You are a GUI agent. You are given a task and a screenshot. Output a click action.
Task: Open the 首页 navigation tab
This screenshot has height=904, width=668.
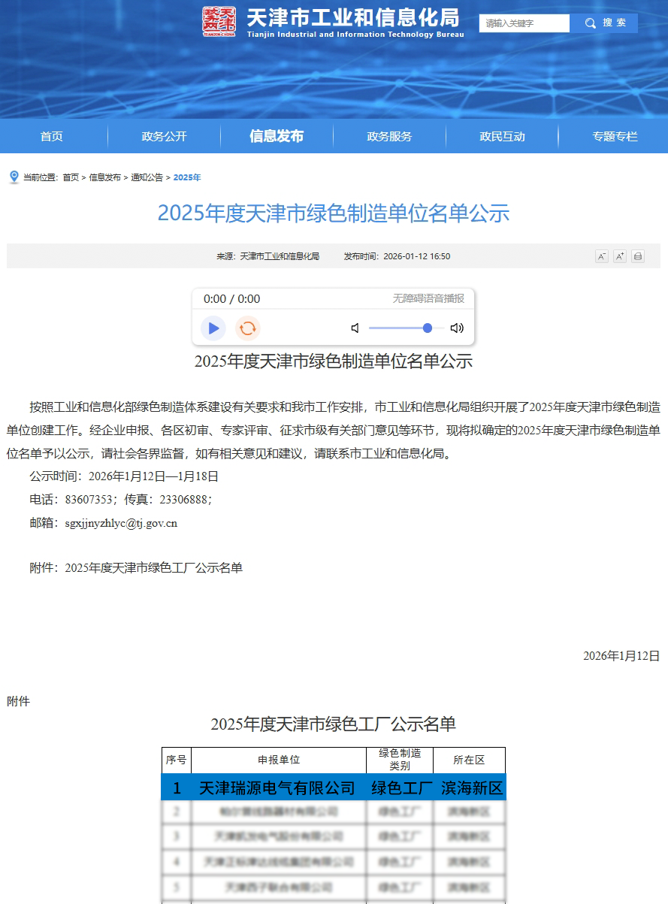tap(52, 137)
